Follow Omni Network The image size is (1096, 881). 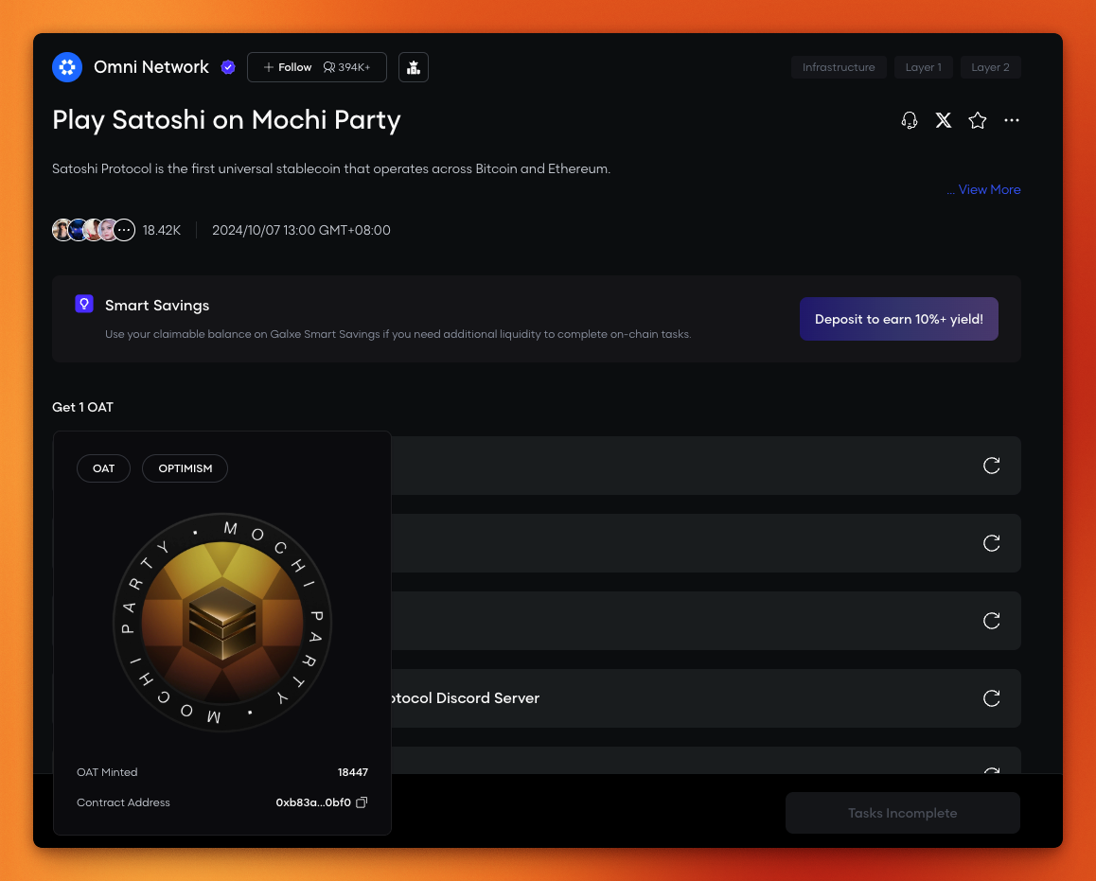(x=288, y=67)
